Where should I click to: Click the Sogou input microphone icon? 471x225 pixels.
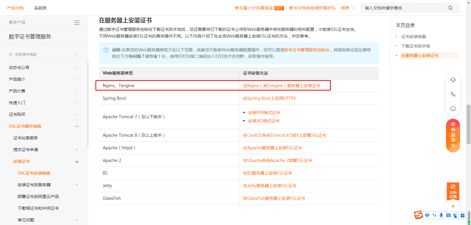[441, 215]
